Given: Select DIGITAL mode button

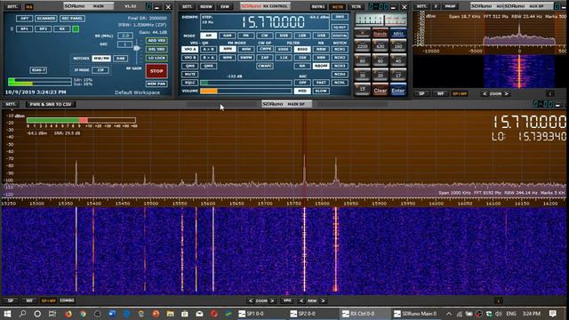Looking at the screenshot, I should point(340,36).
